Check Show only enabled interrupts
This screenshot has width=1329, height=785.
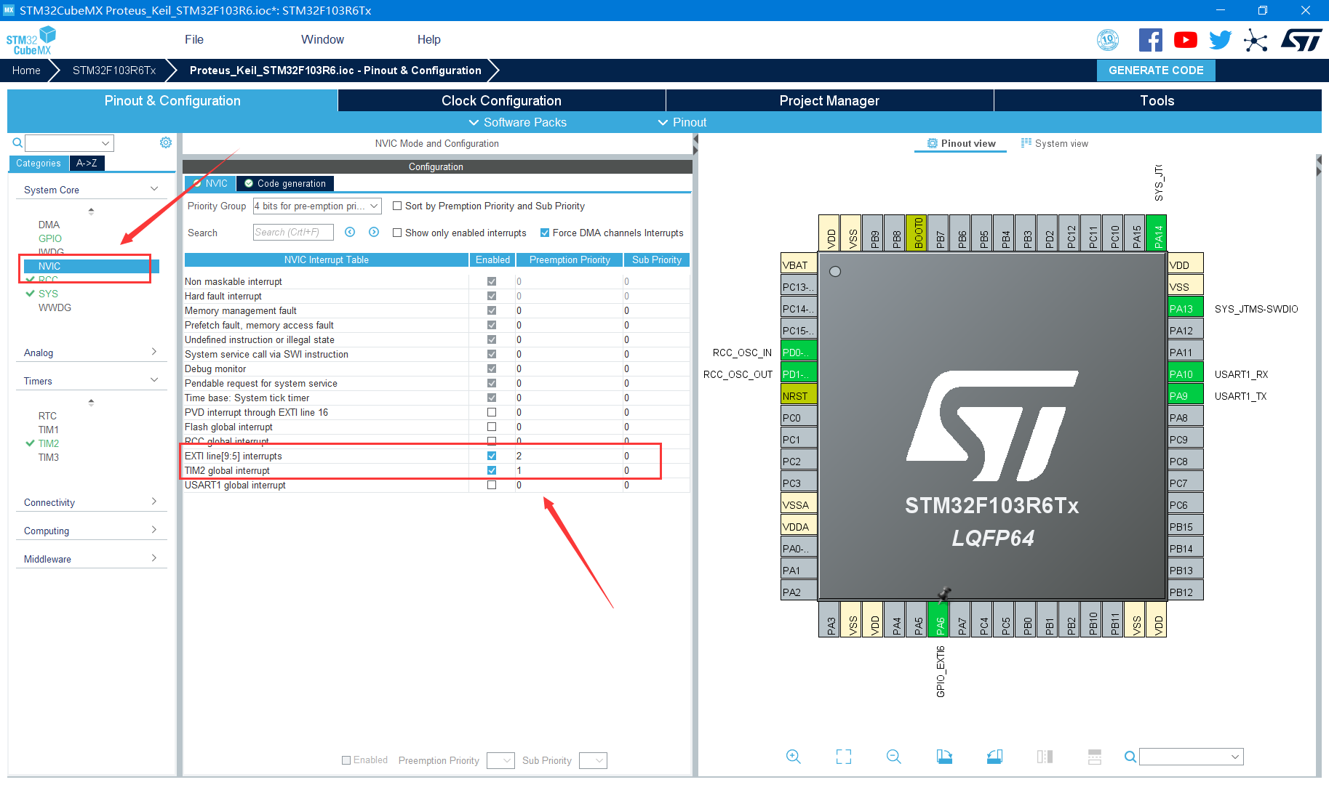click(x=397, y=233)
